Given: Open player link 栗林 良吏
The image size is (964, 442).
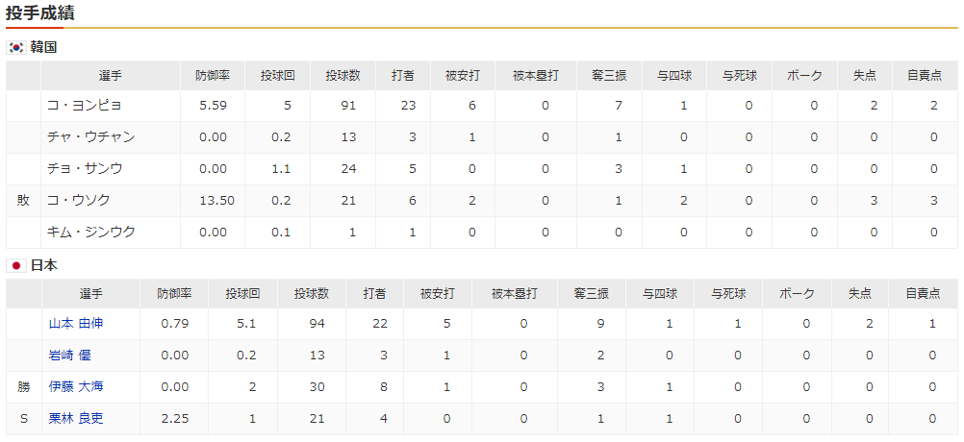Looking at the screenshot, I should (76, 419).
